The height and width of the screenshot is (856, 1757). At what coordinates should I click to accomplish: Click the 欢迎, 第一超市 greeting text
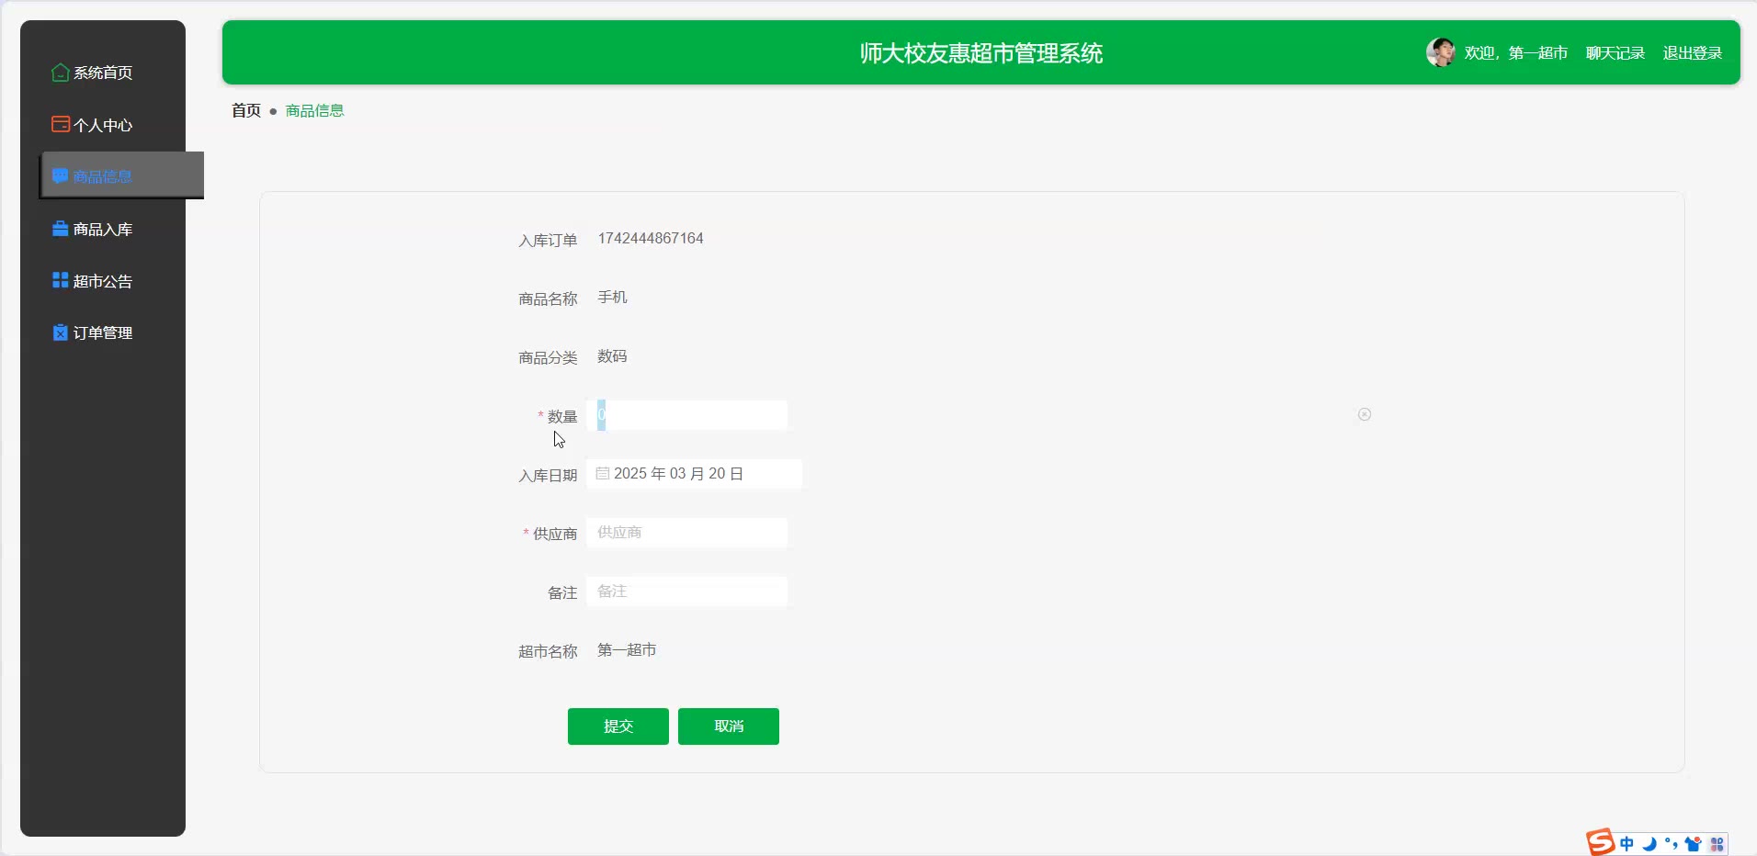coord(1515,53)
